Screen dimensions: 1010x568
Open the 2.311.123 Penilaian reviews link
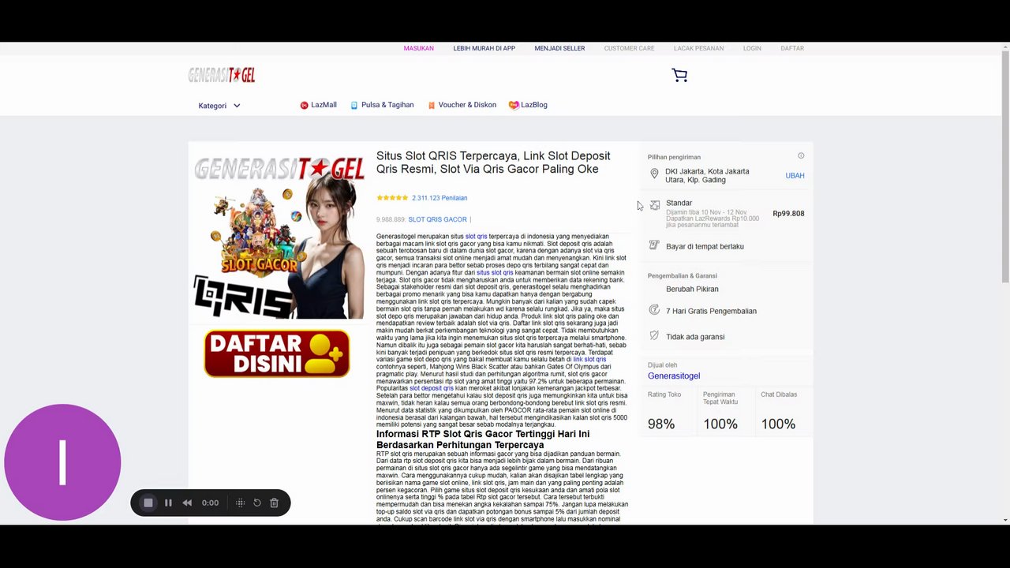(x=440, y=198)
